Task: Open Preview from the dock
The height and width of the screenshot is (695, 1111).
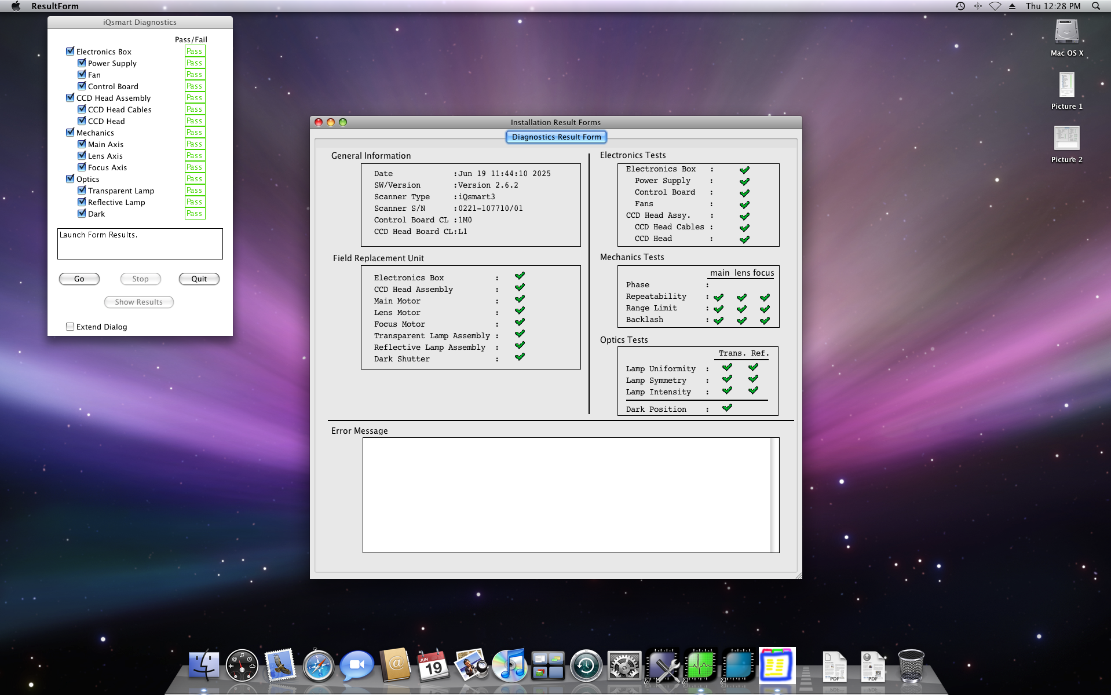Action: click(x=472, y=665)
